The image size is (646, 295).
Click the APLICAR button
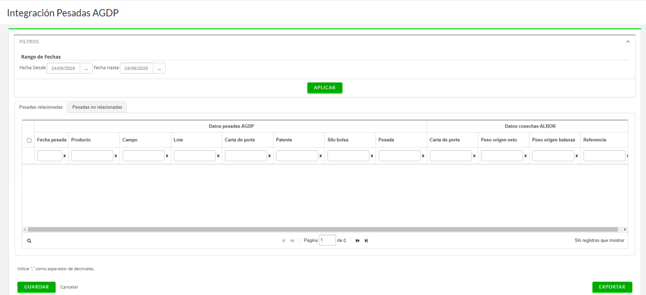pos(324,88)
